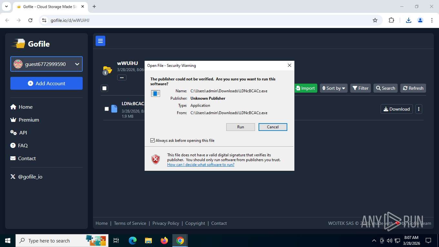
Task: Click the Search button
Action: click(x=385, y=88)
